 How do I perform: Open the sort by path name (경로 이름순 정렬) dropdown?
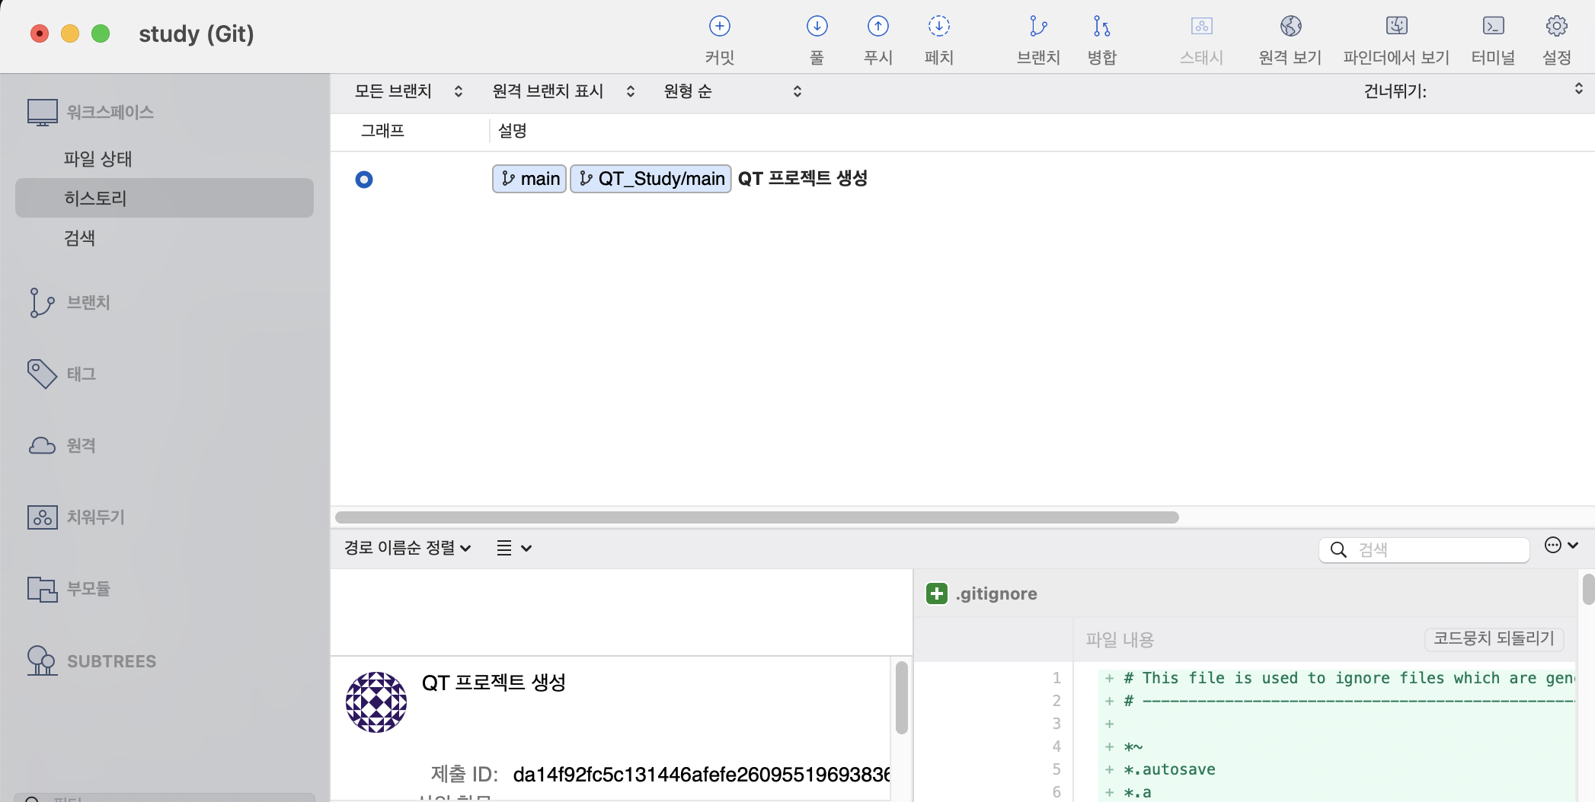[408, 548]
